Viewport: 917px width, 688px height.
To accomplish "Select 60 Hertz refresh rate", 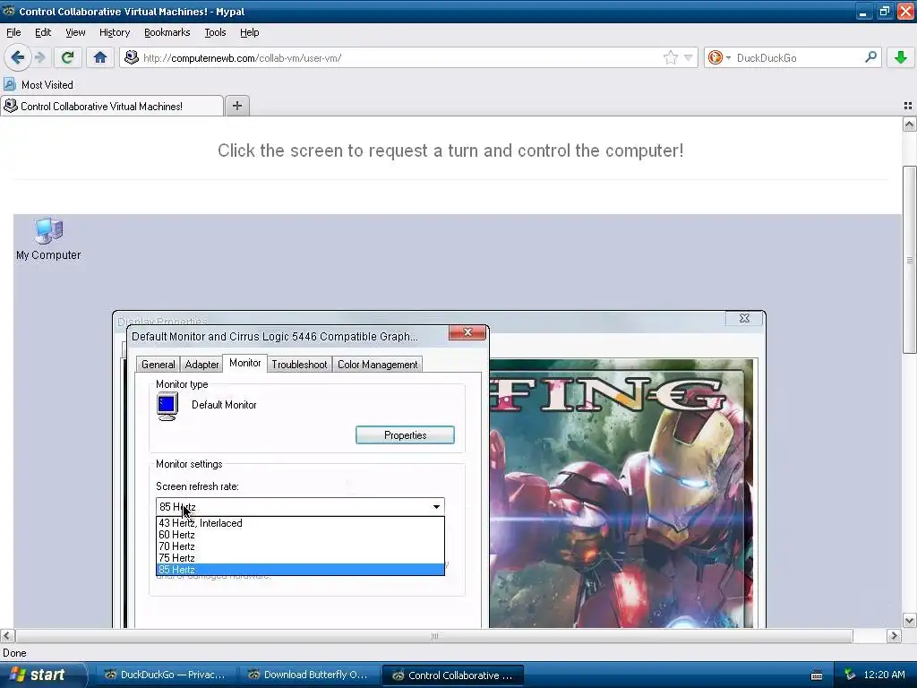I will (x=300, y=535).
